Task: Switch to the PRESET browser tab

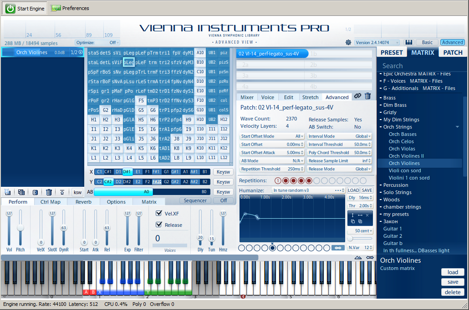Action: (392, 53)
